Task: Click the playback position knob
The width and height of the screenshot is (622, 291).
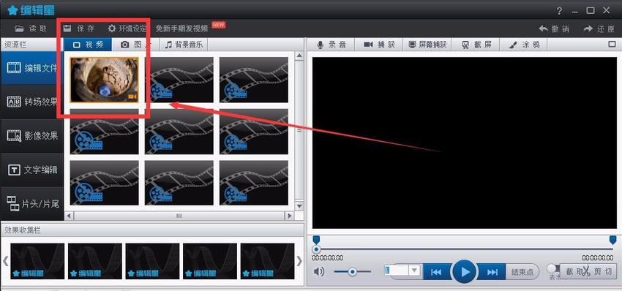Action: coord(316,250)
